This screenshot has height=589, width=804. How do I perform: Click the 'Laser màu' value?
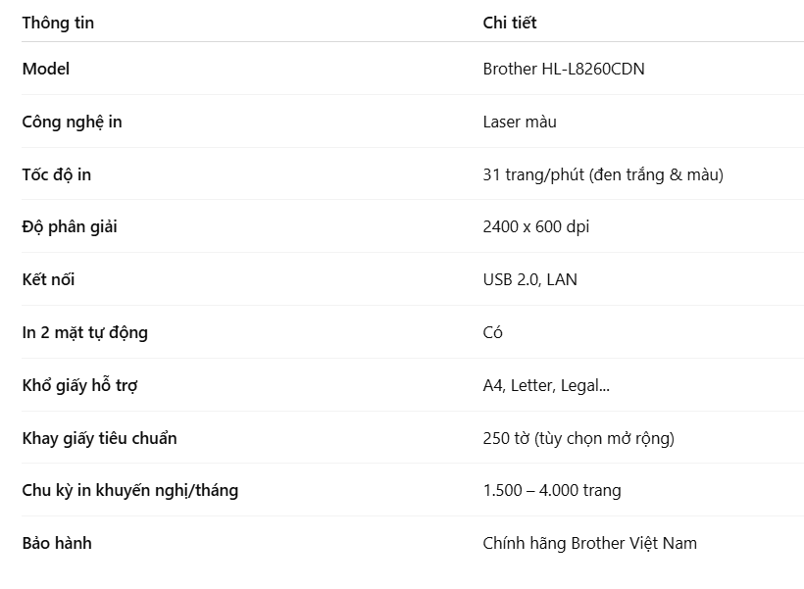520,122
